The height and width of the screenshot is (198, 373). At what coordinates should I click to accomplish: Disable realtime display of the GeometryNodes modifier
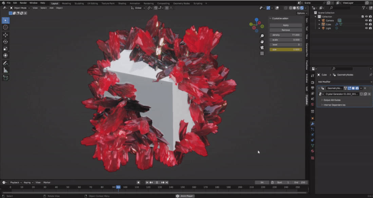pyautogui.click(x=353, y=88)
